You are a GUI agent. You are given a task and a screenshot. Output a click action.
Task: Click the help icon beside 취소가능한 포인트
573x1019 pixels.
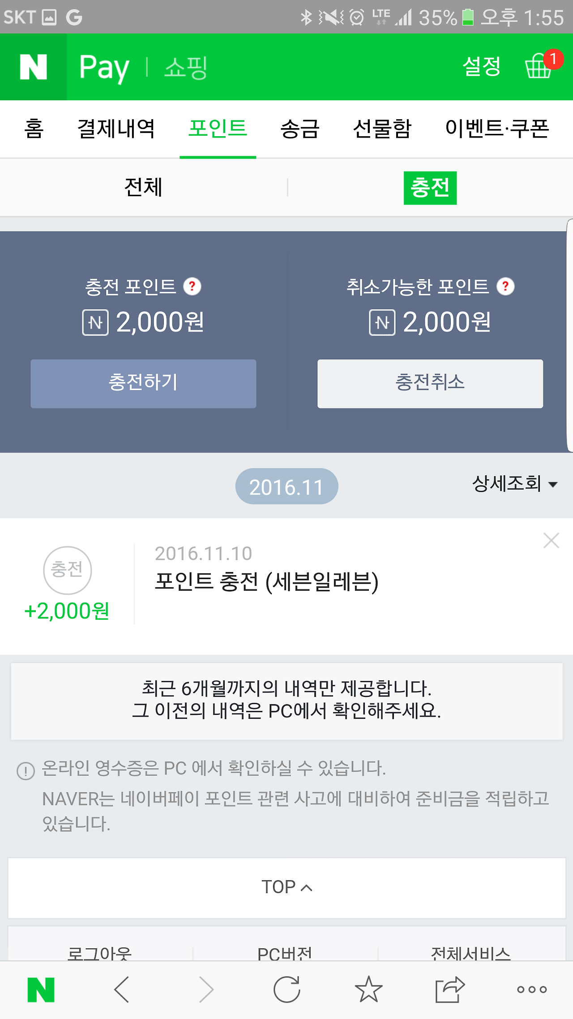click(x=505, y=286)
